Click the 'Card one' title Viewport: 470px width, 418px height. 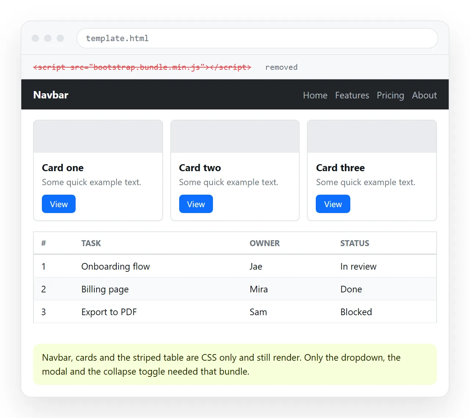click(x=63, y=168)
